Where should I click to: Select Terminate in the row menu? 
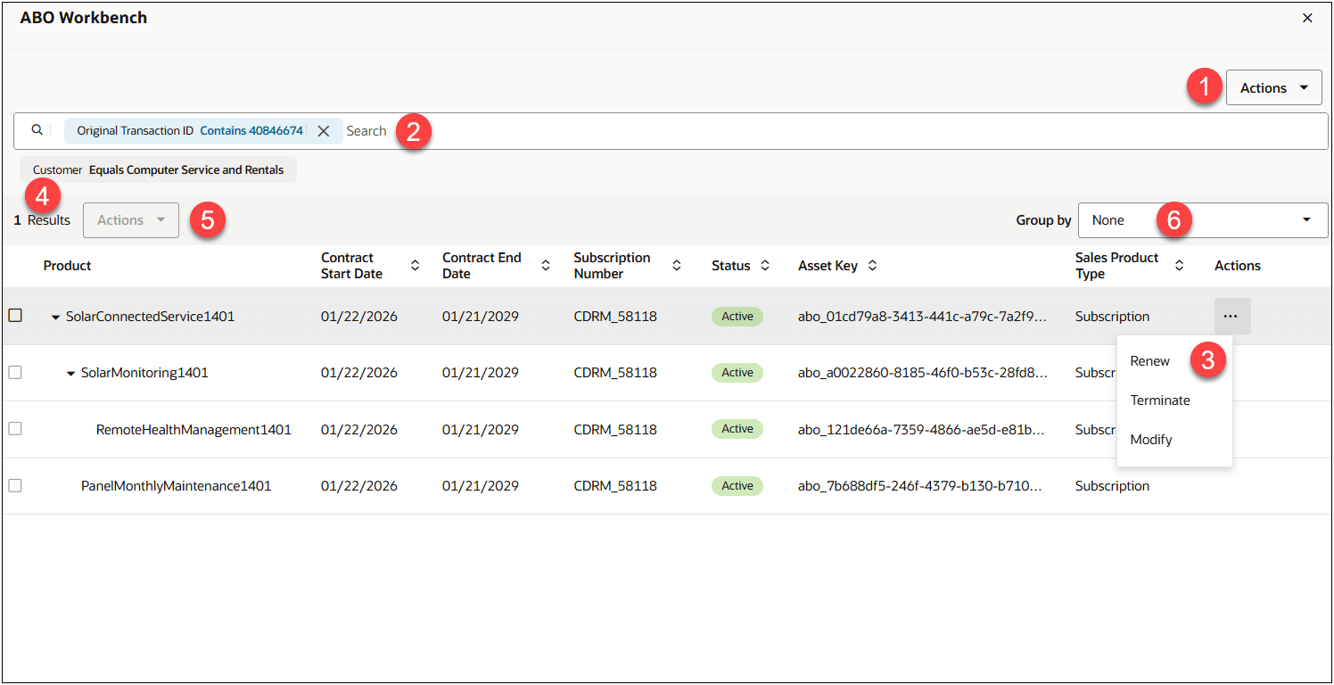coord(1160,400)
